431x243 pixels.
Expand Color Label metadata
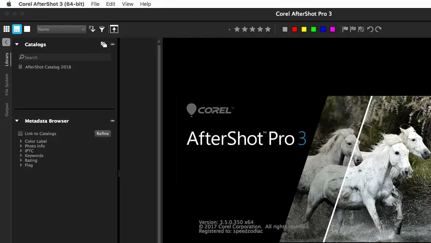coord(21,141)
